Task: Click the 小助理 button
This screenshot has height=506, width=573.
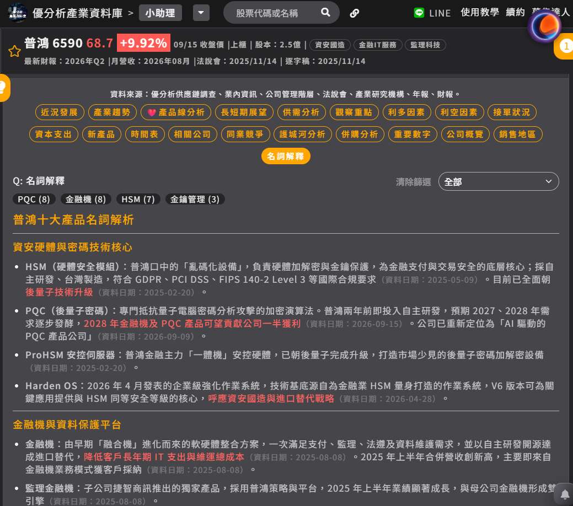Action: [160, 13]
